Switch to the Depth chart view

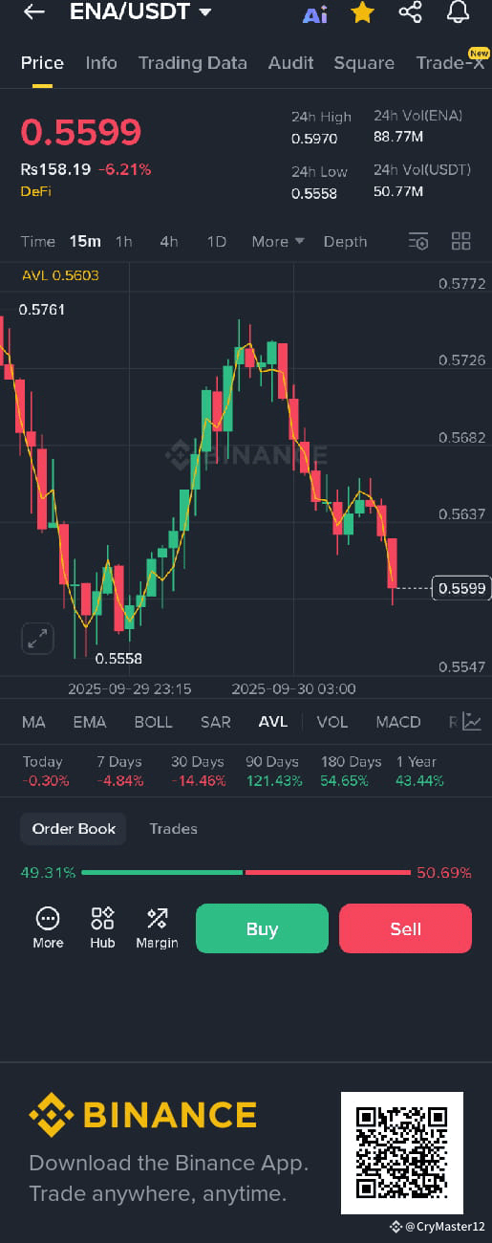click(345, 242)
